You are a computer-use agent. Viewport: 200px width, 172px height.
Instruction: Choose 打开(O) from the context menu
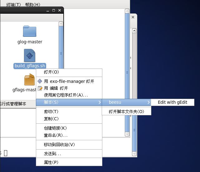(69, 72)
